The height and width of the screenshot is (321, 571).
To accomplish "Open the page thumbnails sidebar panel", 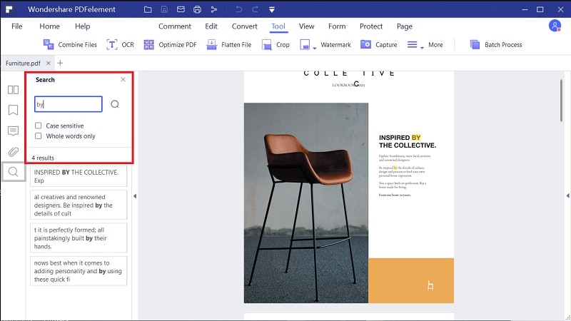I will pos(13,90).
